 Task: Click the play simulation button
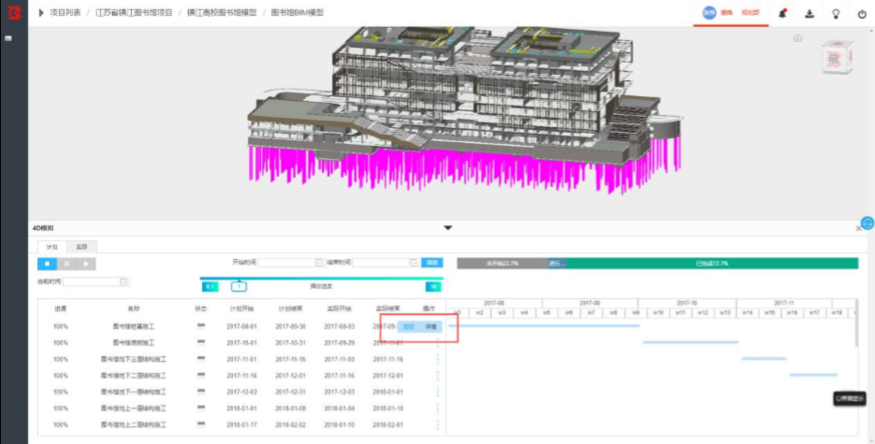(x=86, y=264)
